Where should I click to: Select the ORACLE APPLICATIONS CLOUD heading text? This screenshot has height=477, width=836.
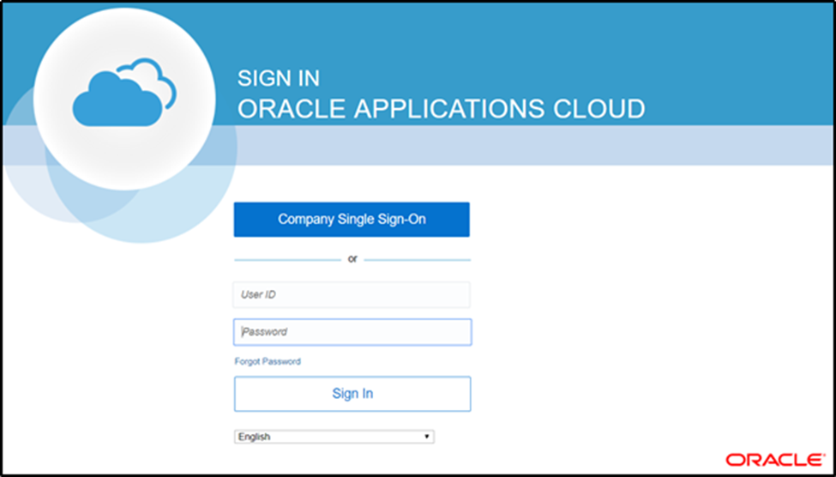point(442,109)
